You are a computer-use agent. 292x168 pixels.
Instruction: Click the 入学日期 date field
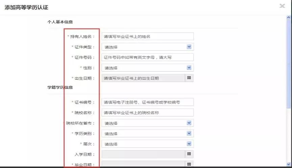143,154
